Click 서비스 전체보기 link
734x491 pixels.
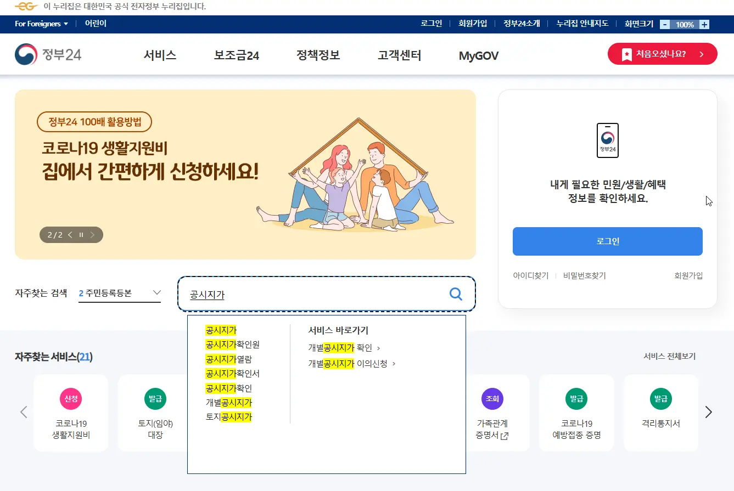[x=669, y=357]
